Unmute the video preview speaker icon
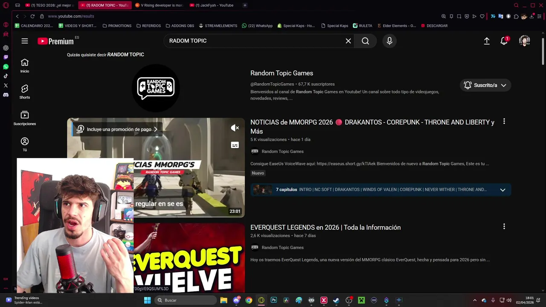 (x=235, y=127)
